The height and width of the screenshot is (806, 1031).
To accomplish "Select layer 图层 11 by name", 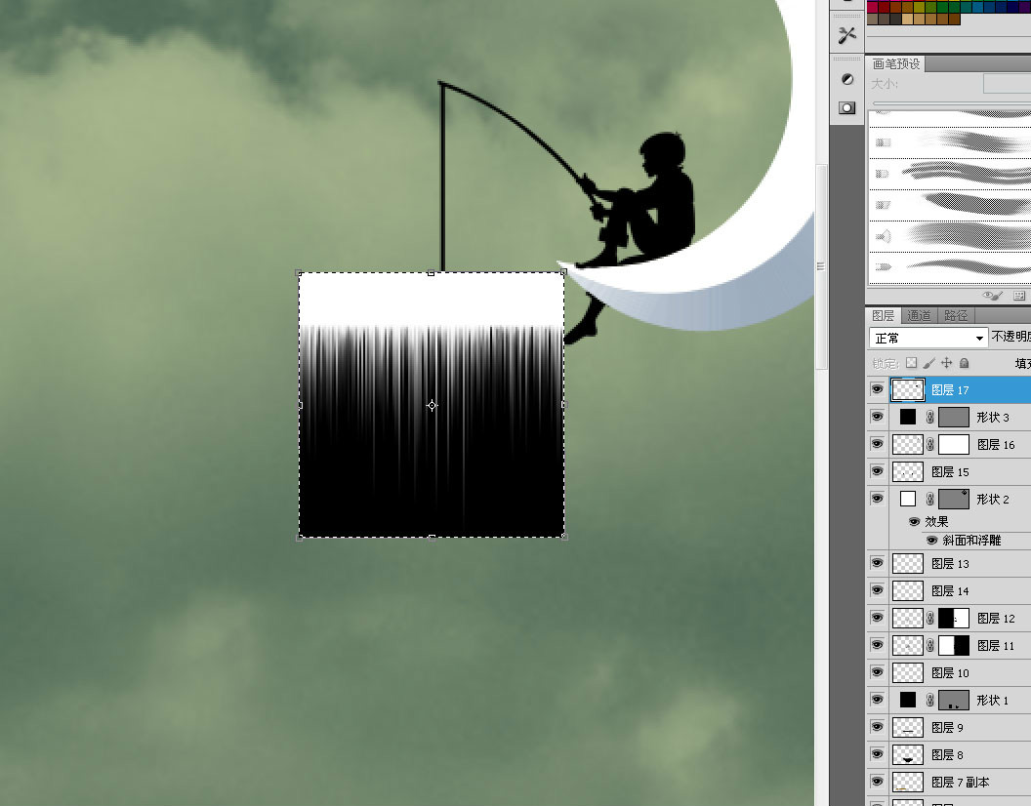I will click(996, 646).
